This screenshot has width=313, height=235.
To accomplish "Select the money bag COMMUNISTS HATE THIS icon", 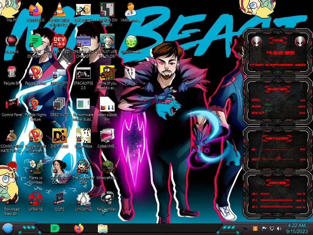I will click(x=12, y=141).
